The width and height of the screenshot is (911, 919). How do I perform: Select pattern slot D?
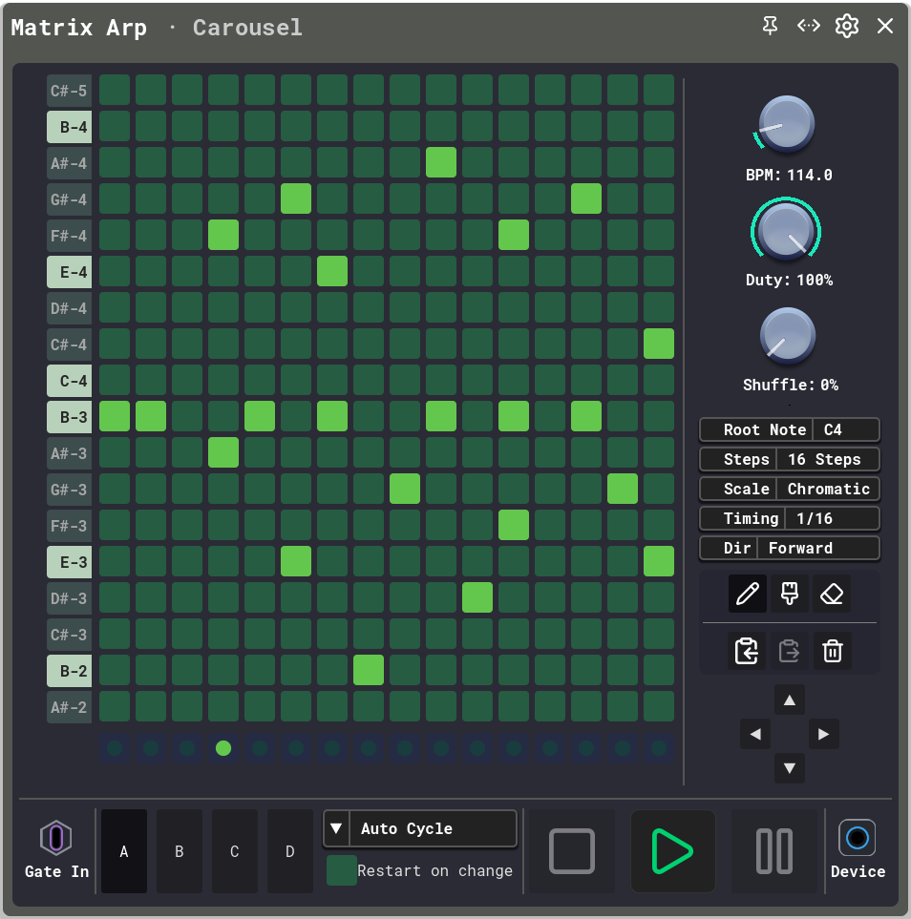[x=289, y=851]
